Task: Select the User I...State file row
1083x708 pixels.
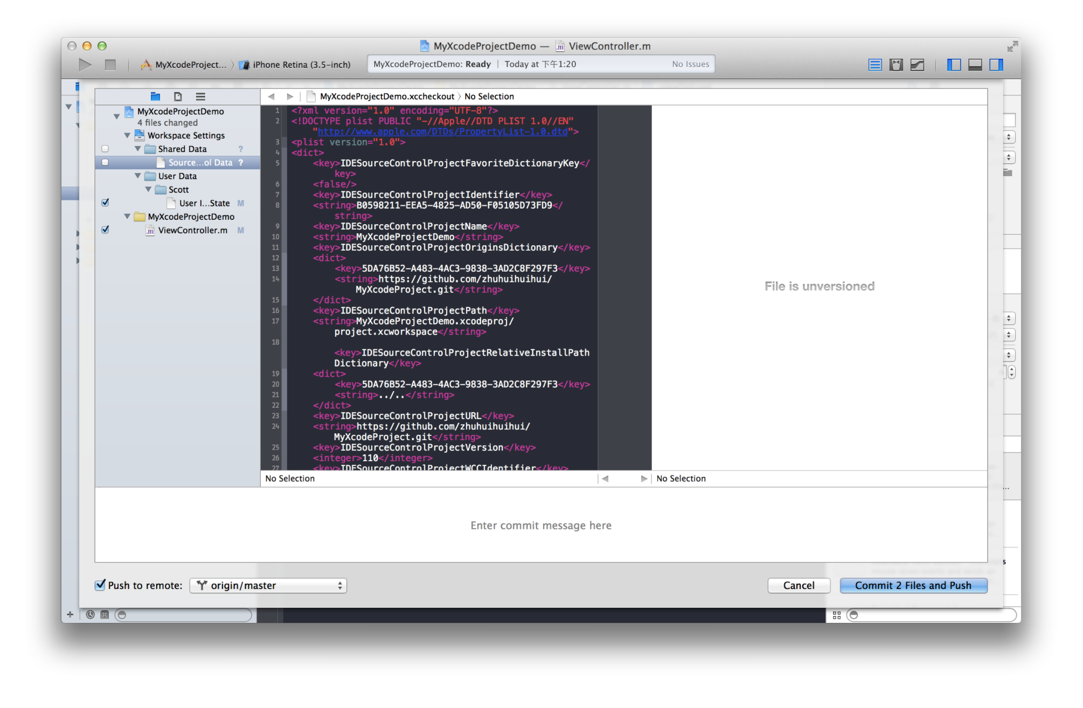Action: click(178, 203)
